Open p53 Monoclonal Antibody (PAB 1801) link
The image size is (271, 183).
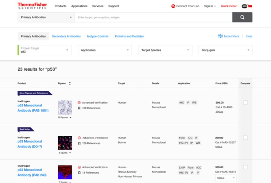pos(33,108)
